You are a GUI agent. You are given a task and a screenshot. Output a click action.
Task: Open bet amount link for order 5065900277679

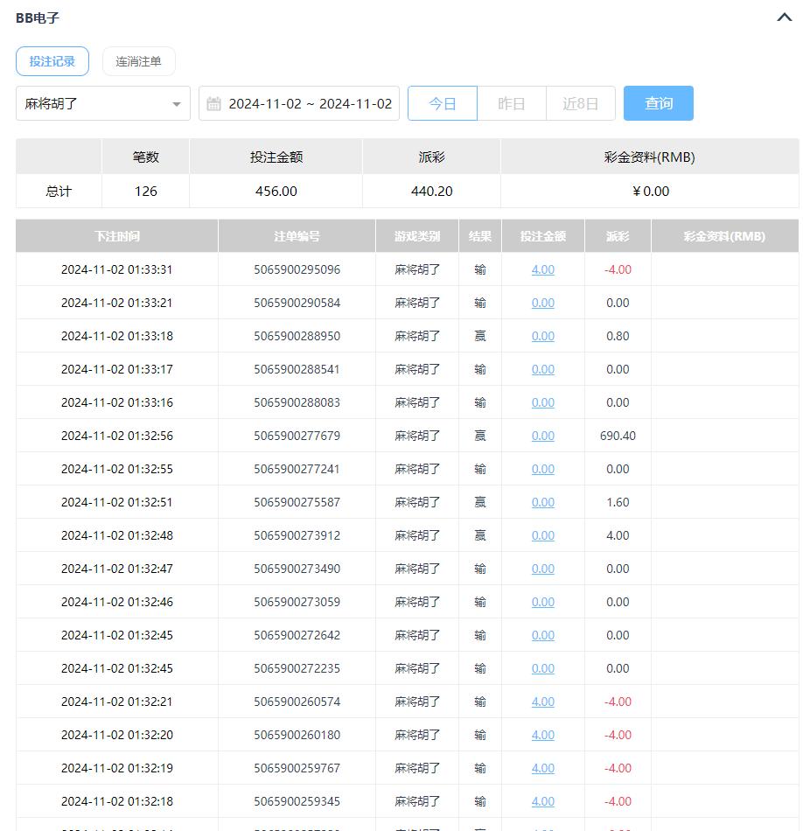(x=543, y=436)
